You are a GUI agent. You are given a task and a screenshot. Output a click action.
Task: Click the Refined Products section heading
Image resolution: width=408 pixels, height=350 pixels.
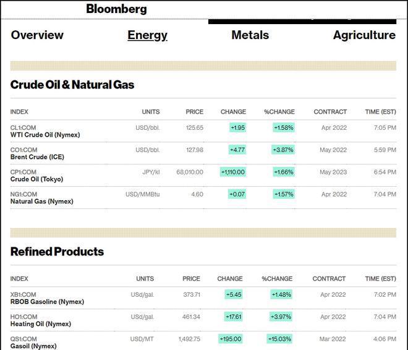[x=57, y=252]
